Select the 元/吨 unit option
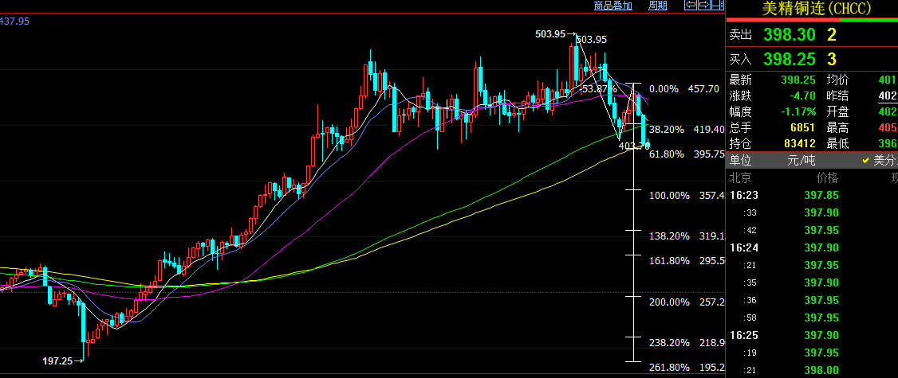 click(800, 160)
